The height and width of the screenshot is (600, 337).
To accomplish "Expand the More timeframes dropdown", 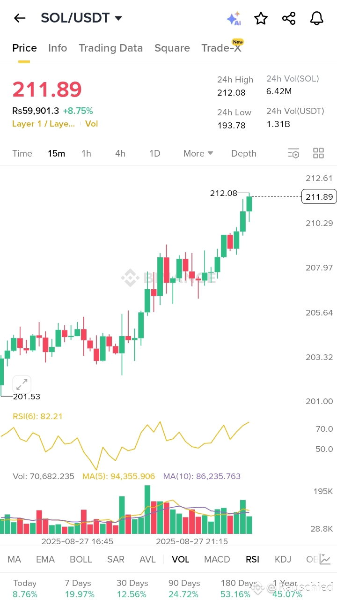I will [x=198, y=153].
